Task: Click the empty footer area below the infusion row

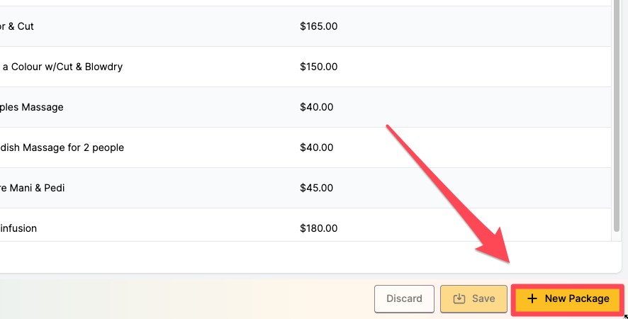Action: tap(305, 257)
